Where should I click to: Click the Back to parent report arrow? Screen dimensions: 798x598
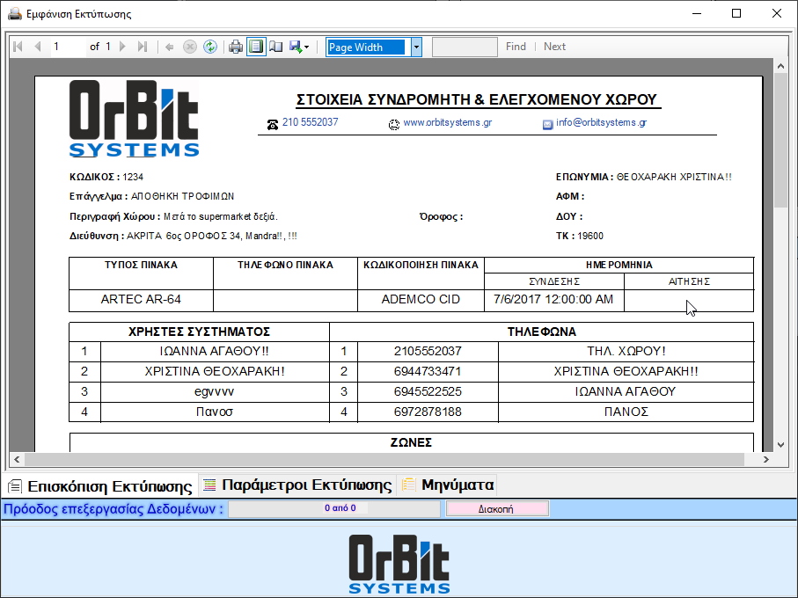click(x=169, y=47)
